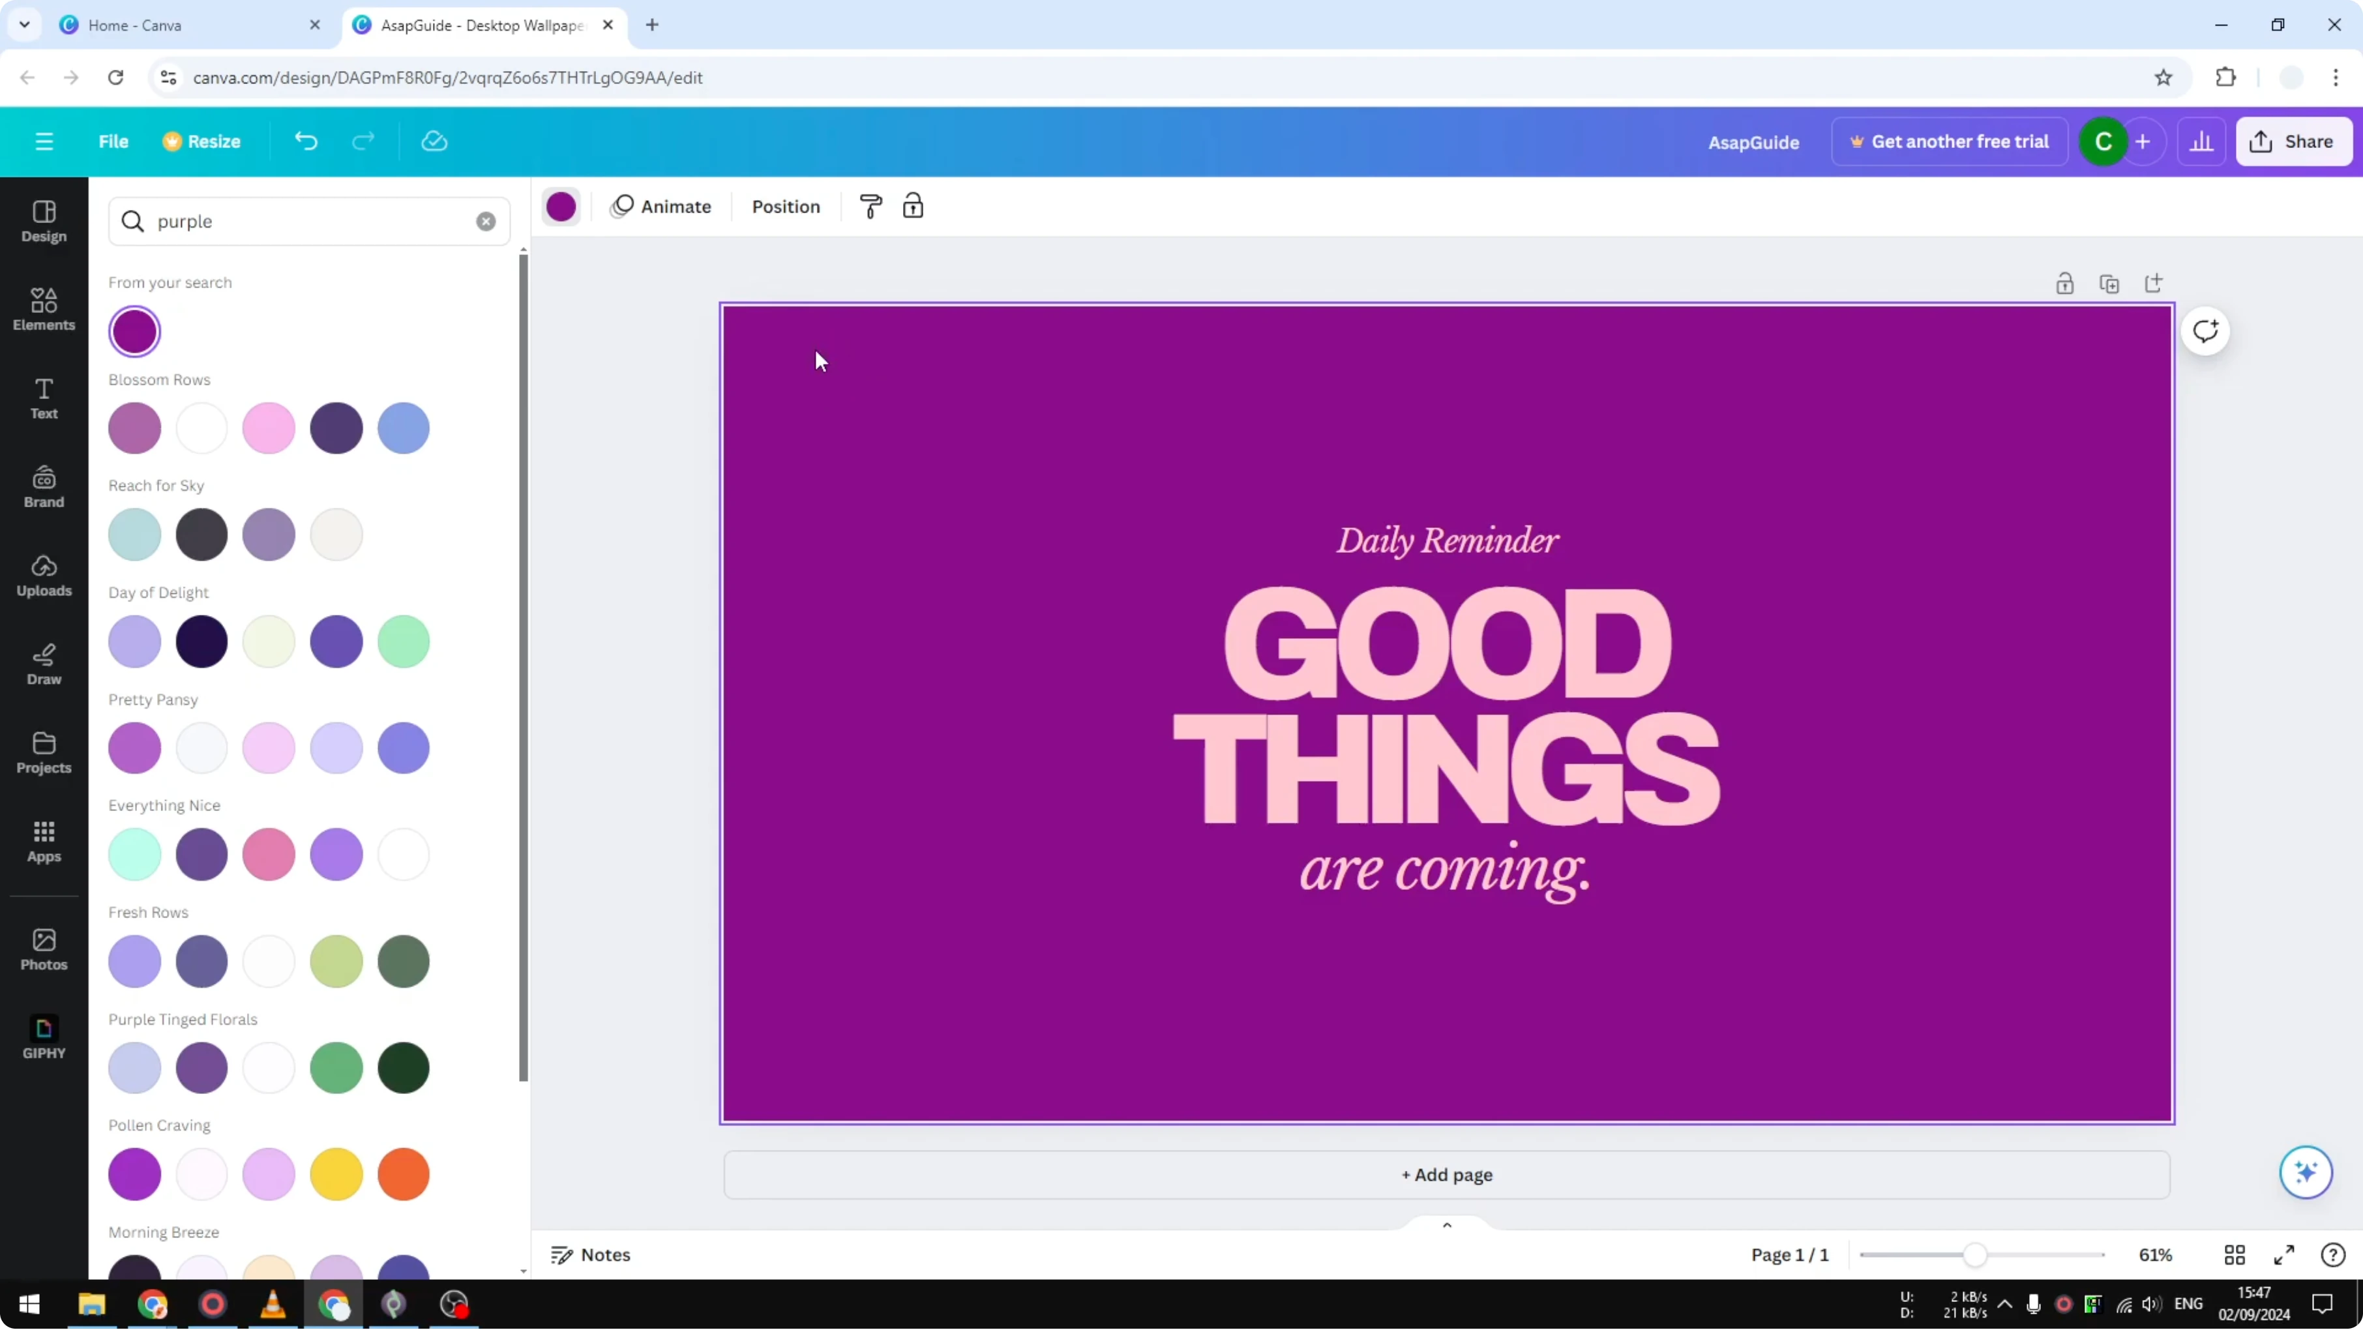Enter fullscreen present mode
Image resolution: width=2363 pixels, height=1330 pixels.
[2283, 1255]
